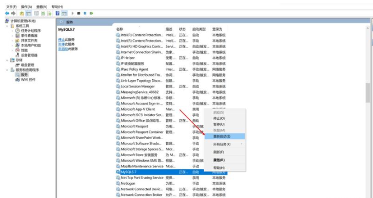373x198 pixels.
Task: Expand the 事件查看器 tree node arrow
Action: click(x=12, y=36)
